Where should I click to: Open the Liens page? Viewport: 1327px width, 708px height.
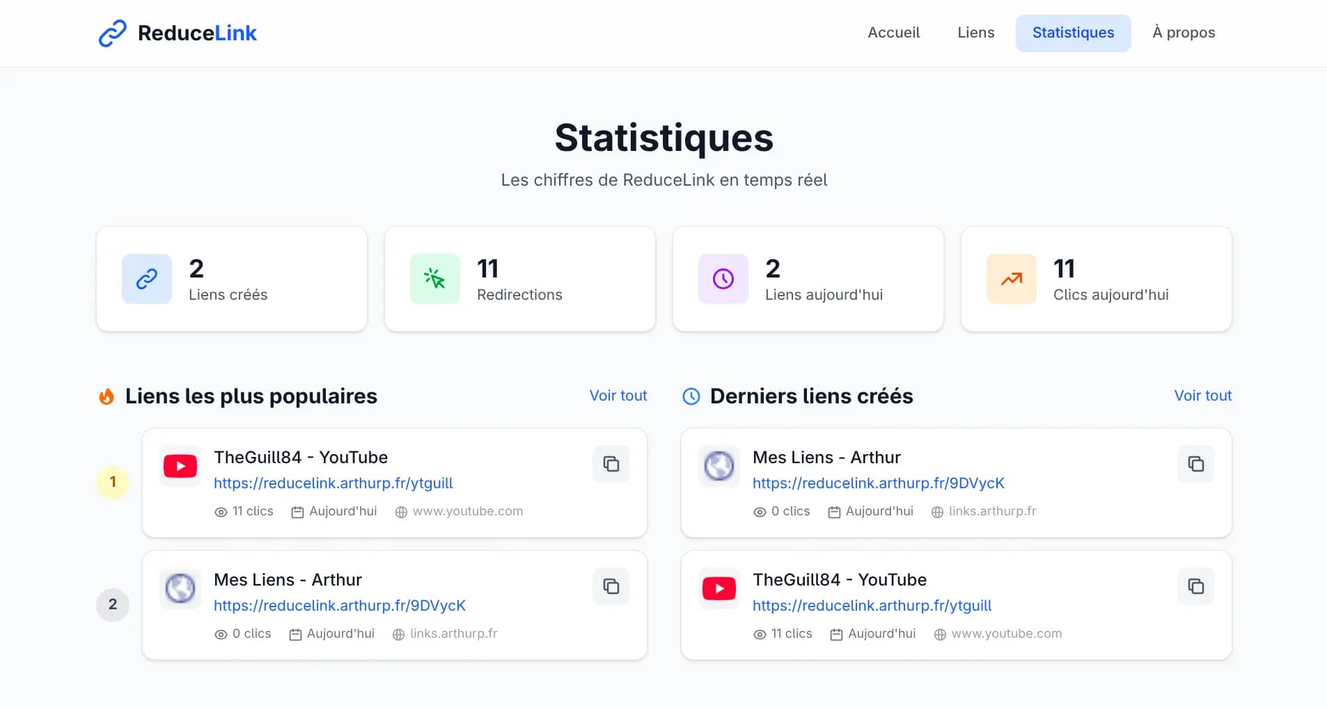click(x=975, y=33)
